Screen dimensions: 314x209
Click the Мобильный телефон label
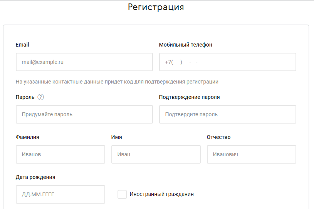[185, 45]
